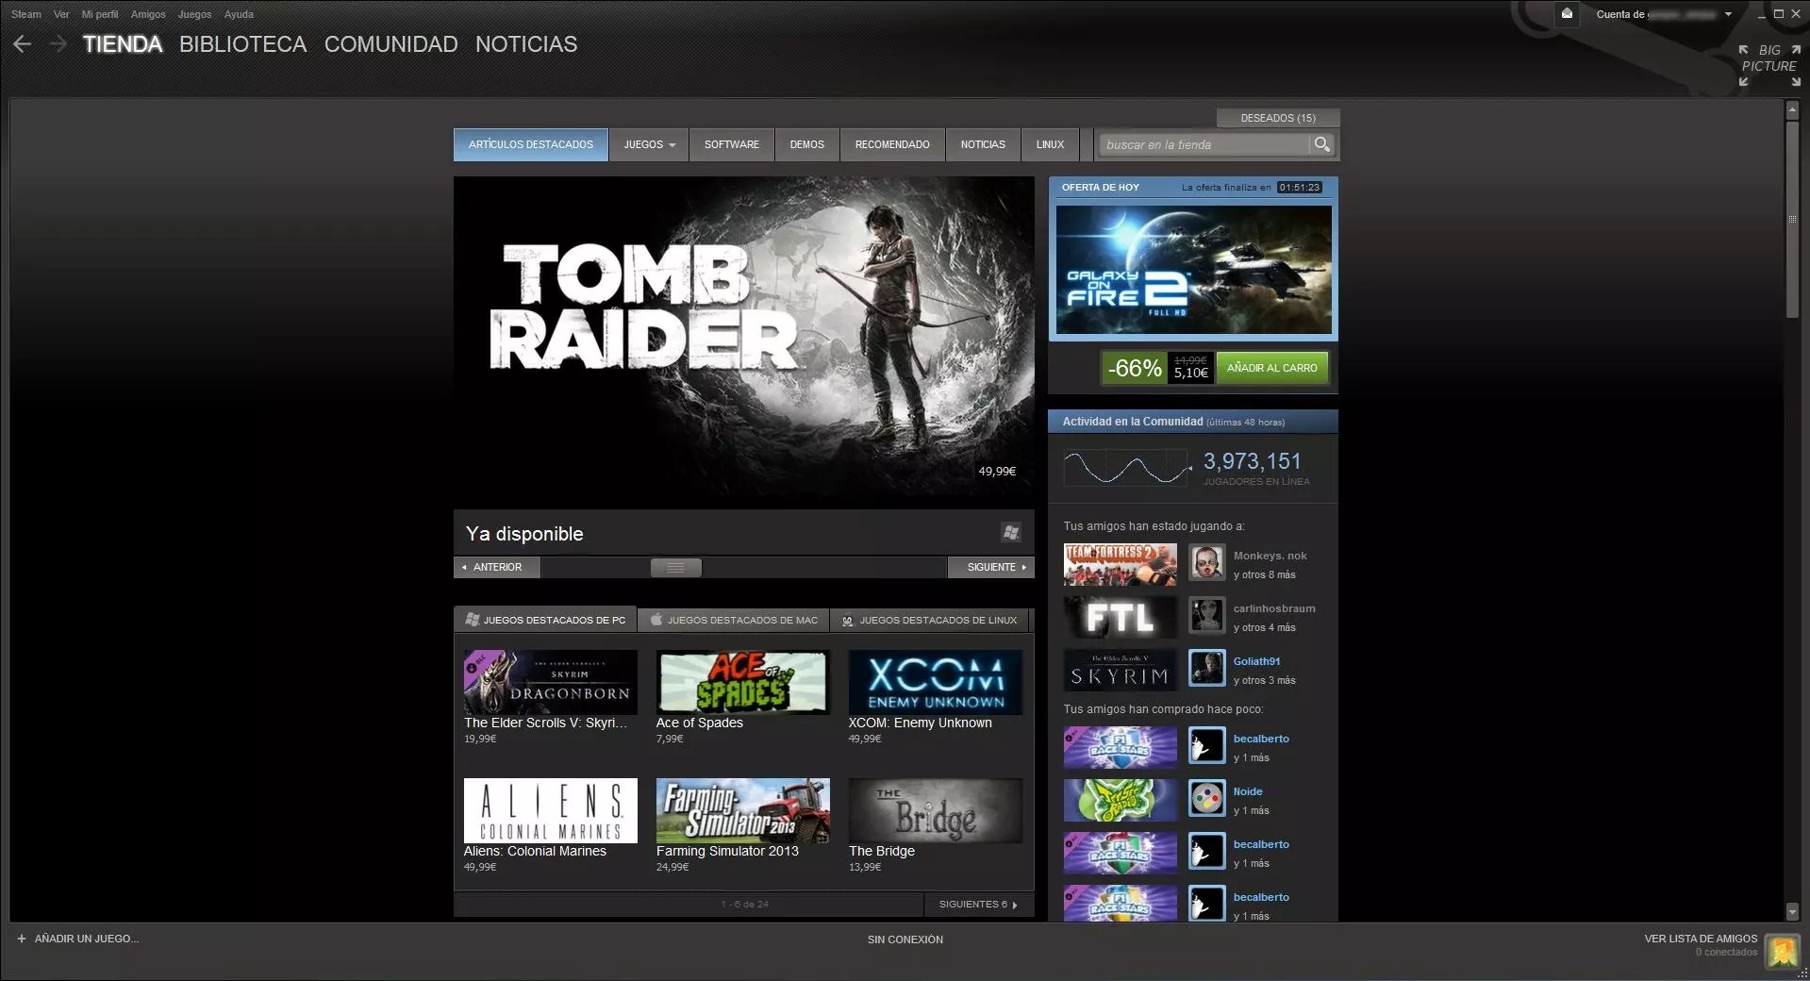Select the Juegos destacados de Linux tab
The image size is (1810, 981).
(x=929, y=620)
